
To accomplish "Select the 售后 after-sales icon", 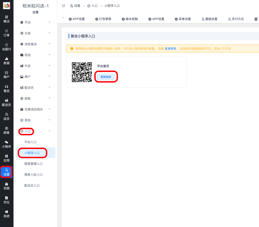I will pyautogui.click(x=7, y=88).
